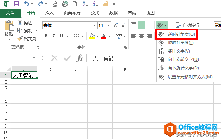Screen dimensions: 221x139
Task: Expand the font name dropdown 宋体
Action: 95,26
